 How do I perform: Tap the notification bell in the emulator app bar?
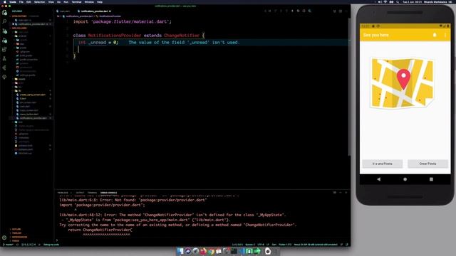pyautogui.click(x=435, y=35)
